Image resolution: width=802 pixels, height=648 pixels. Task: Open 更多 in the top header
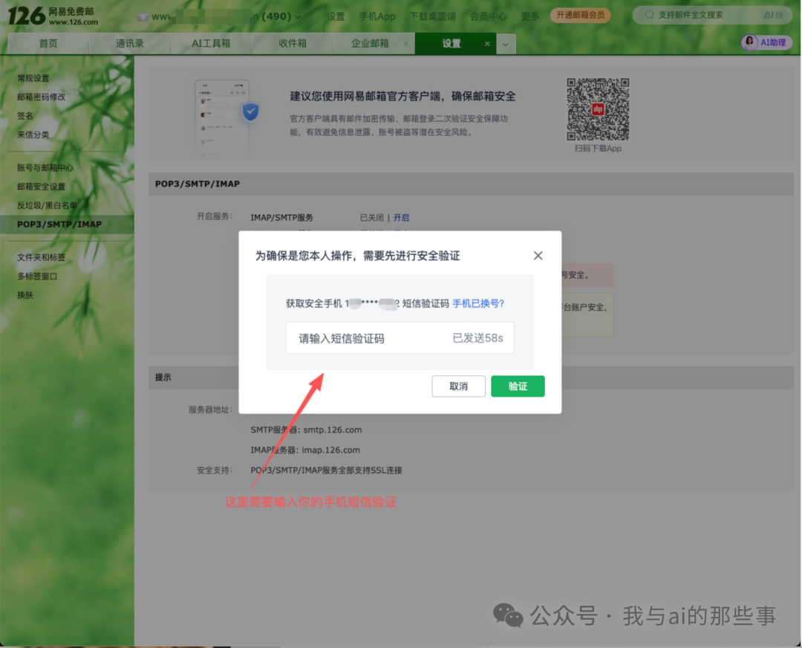click(530, 16)
